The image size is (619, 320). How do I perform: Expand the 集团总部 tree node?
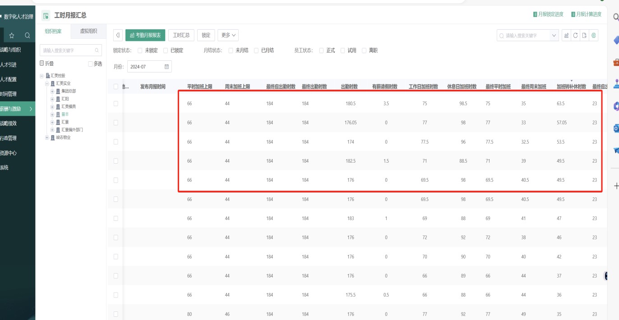pos(52,91)
